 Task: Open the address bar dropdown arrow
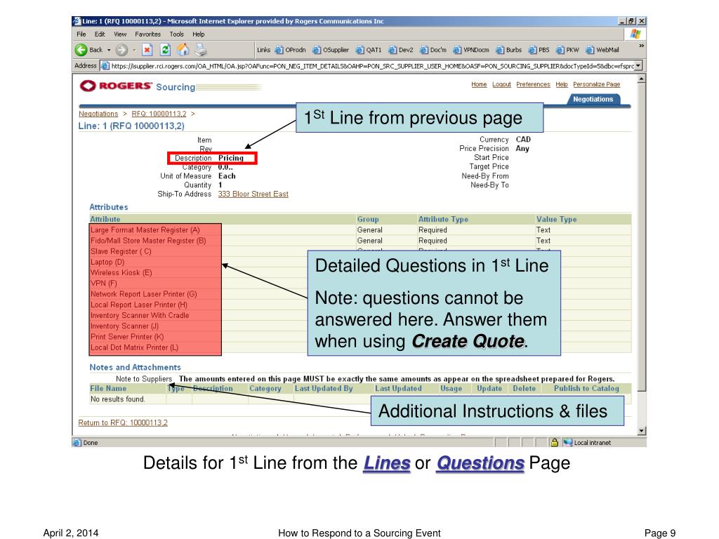(638, 66)
